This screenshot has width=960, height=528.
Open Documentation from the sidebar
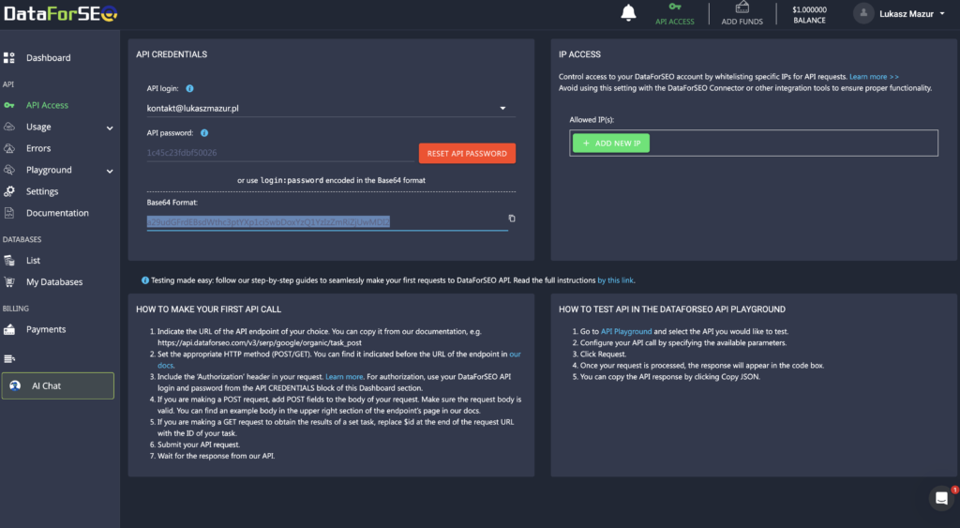tap(58, 213)
